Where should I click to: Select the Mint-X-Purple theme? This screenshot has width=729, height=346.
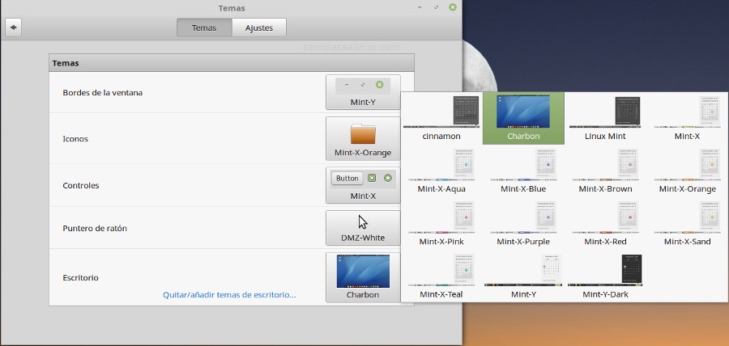pos(523,223)
